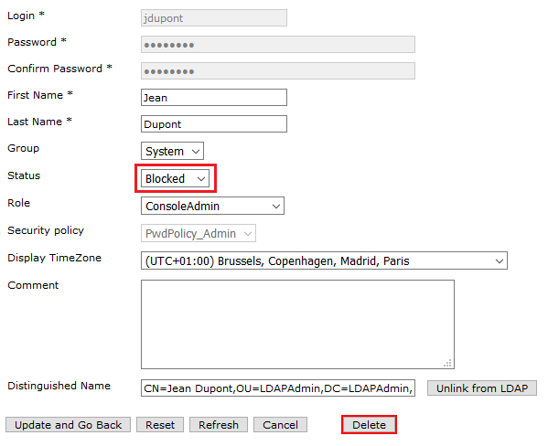Screen dimensions: 548x446
Task: Click the Security policy label
Action: pos(46,230)
